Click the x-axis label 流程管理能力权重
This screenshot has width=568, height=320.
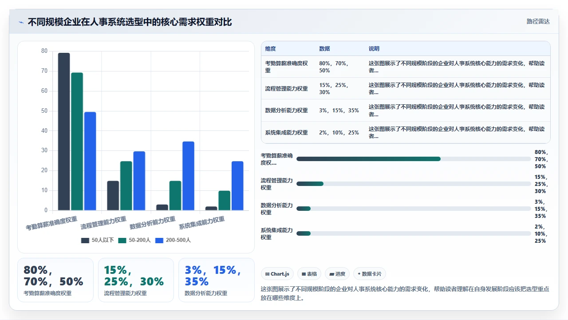[103, 222]
